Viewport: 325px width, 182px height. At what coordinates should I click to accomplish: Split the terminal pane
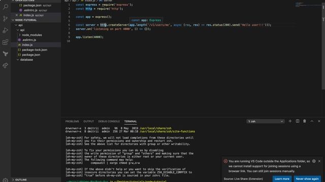pos(298,121)
